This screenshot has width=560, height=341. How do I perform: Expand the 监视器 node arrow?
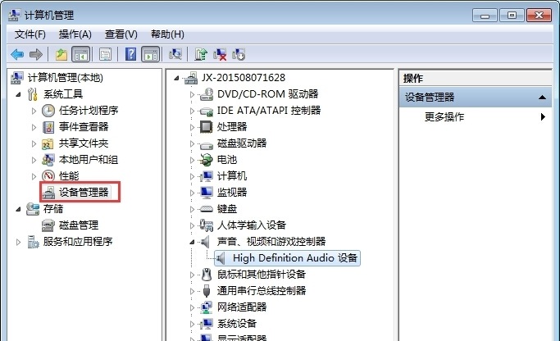[192, 193]
